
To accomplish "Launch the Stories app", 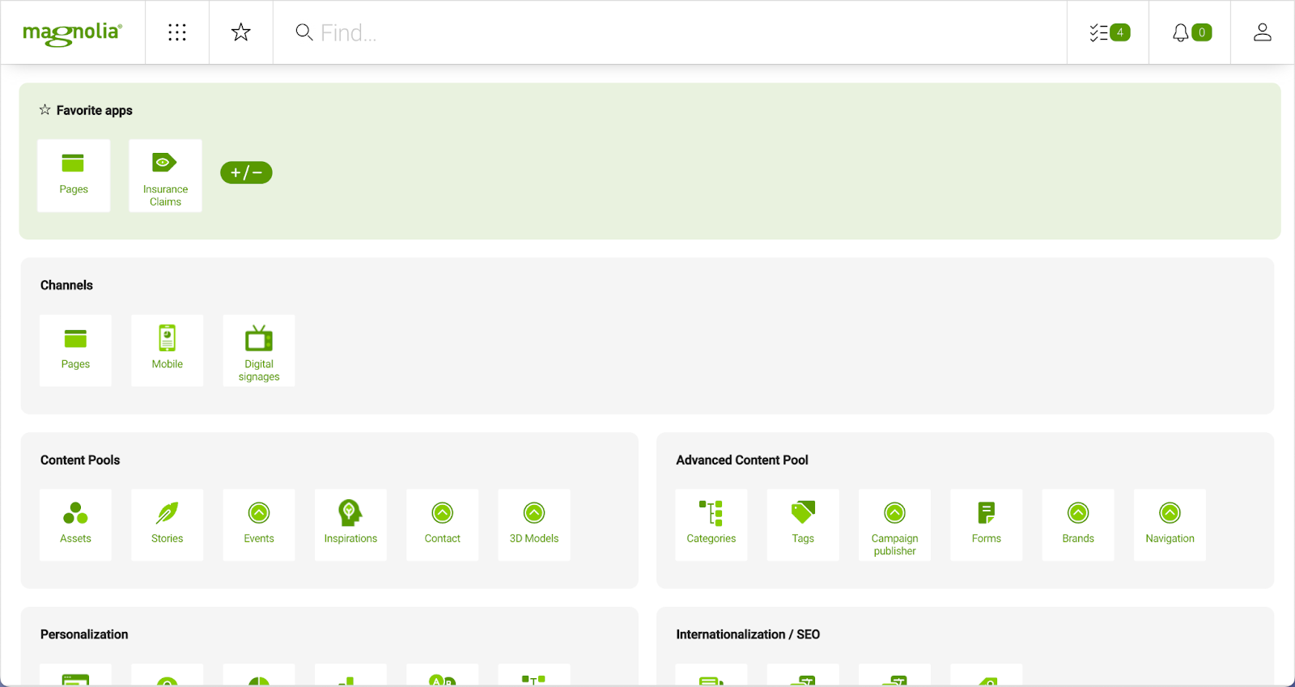I will [168, 524].
